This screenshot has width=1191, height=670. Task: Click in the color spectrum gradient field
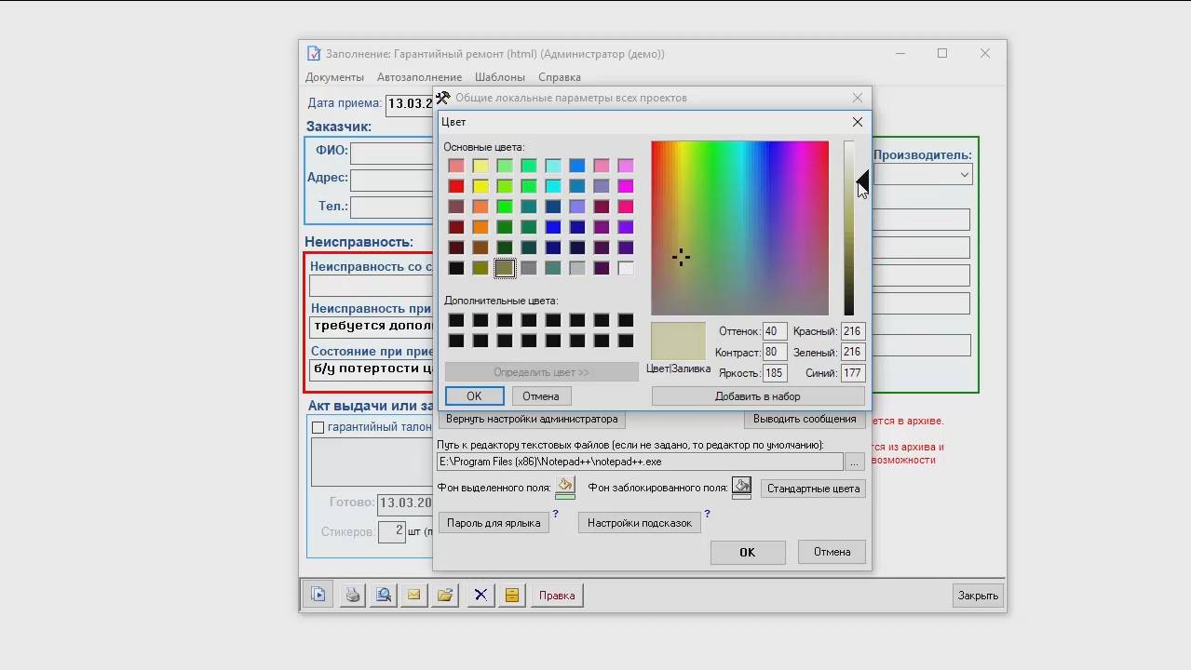(x=739, y=228)
